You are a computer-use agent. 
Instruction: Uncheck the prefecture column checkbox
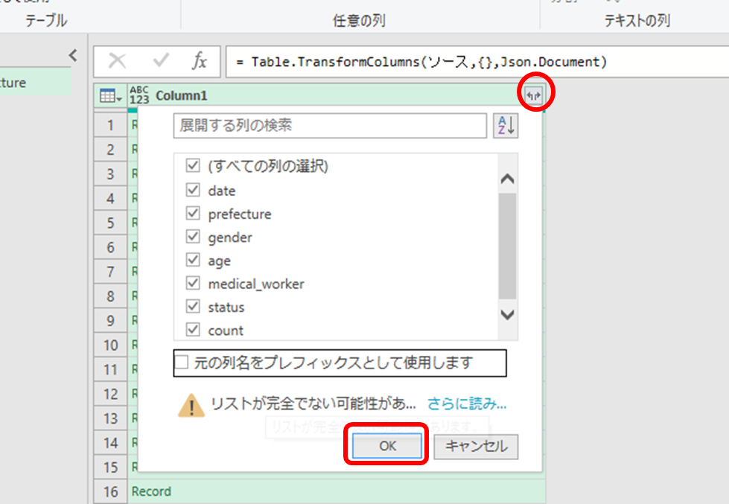(x=192, y=214)
